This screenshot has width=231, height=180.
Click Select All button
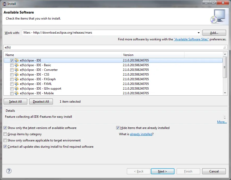[x=15, y=102]
